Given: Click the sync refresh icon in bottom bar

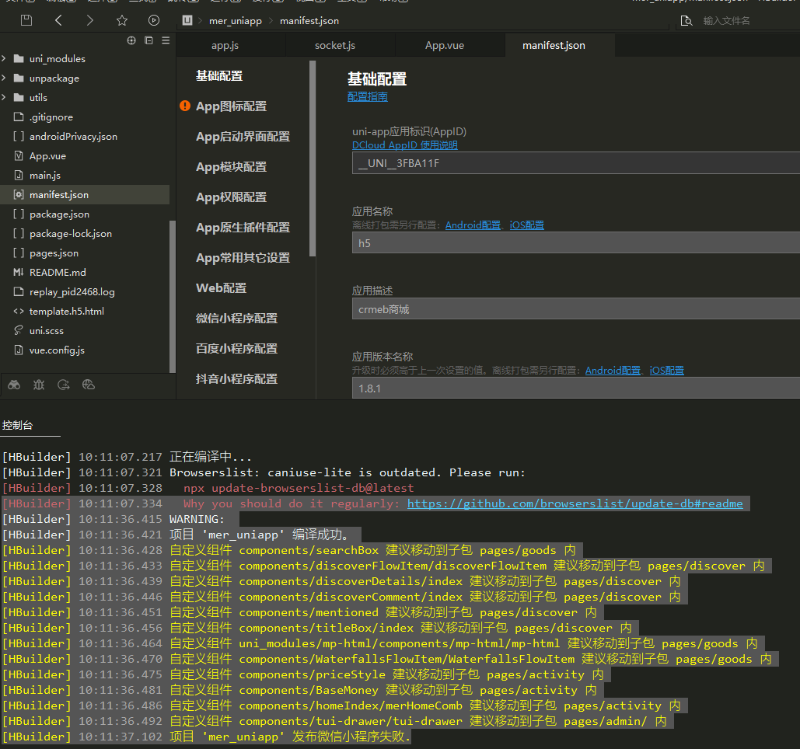Looking at the screenshot, I should 63,385.
